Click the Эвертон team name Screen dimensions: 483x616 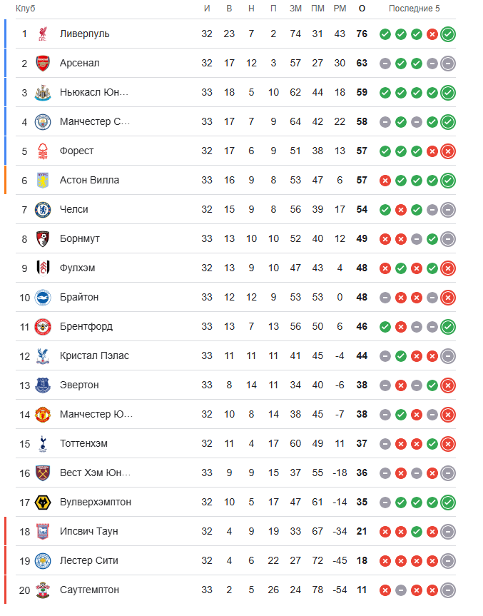pyautogui.click(x=79, y=385)
